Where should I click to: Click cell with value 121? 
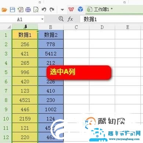25,128
